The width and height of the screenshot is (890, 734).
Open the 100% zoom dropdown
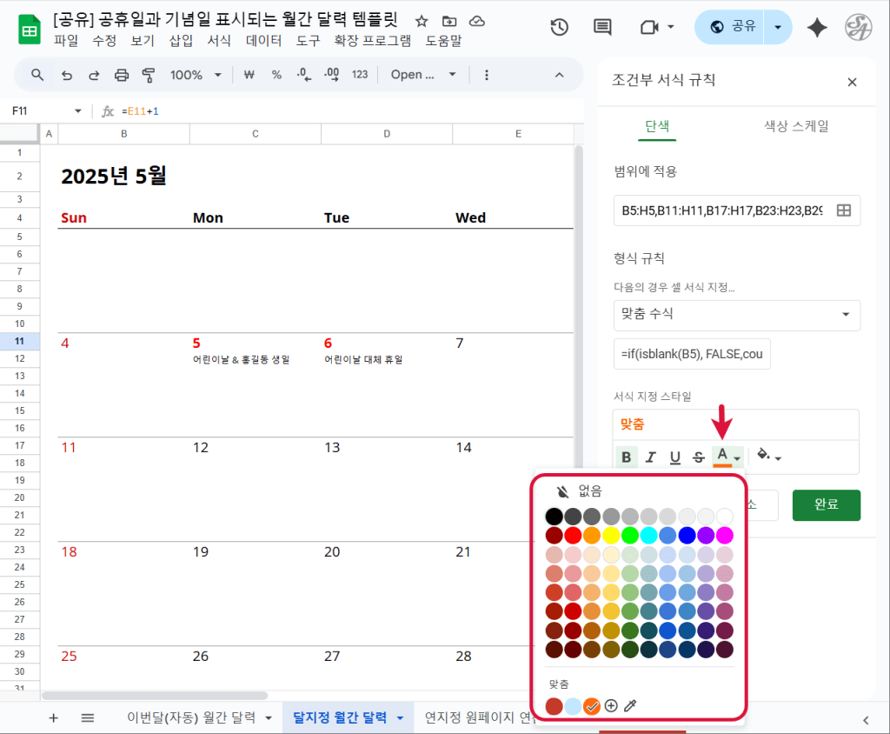click(x=196, y=75)
